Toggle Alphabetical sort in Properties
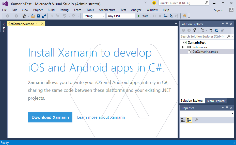The height and width of the screenshot is (145, 236). click(189, 120)
